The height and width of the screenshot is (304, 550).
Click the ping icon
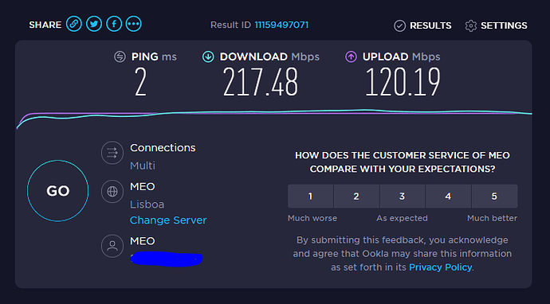(120, 57)
